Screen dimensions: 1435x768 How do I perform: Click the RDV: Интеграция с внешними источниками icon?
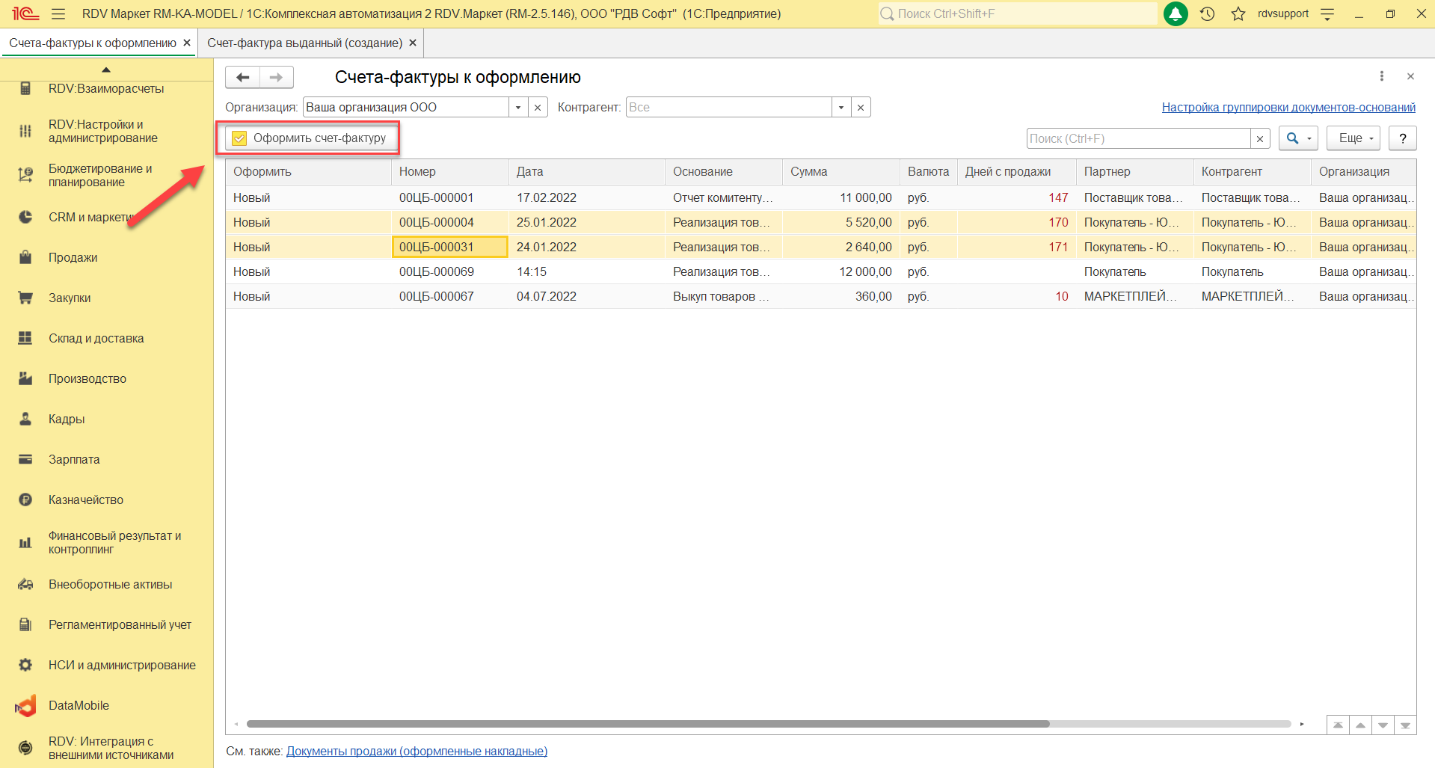click(25, 748)
